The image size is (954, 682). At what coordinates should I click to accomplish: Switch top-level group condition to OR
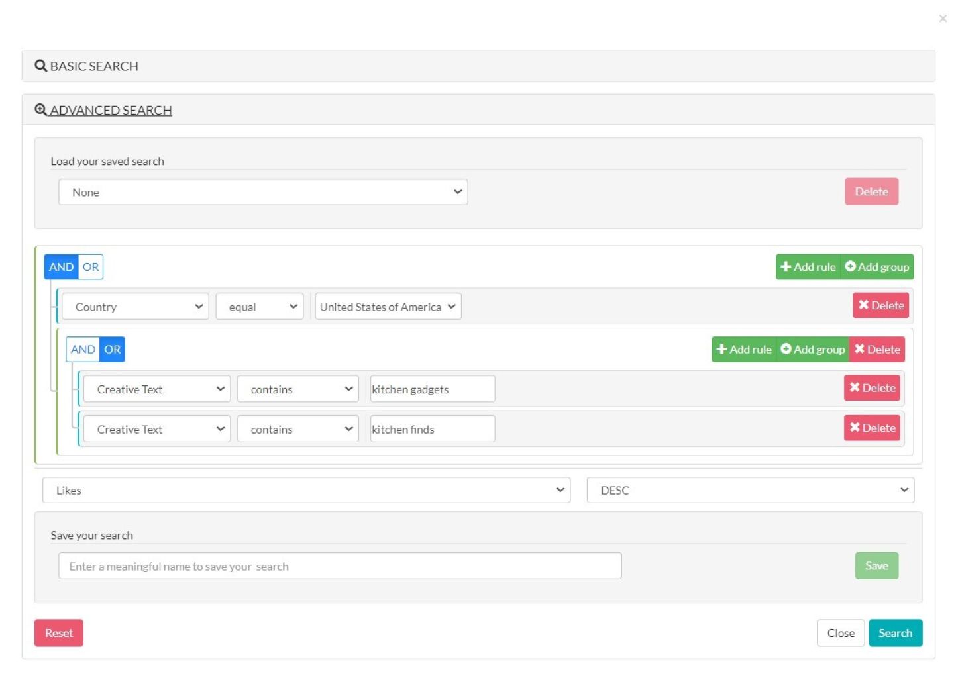click(91, 267)
